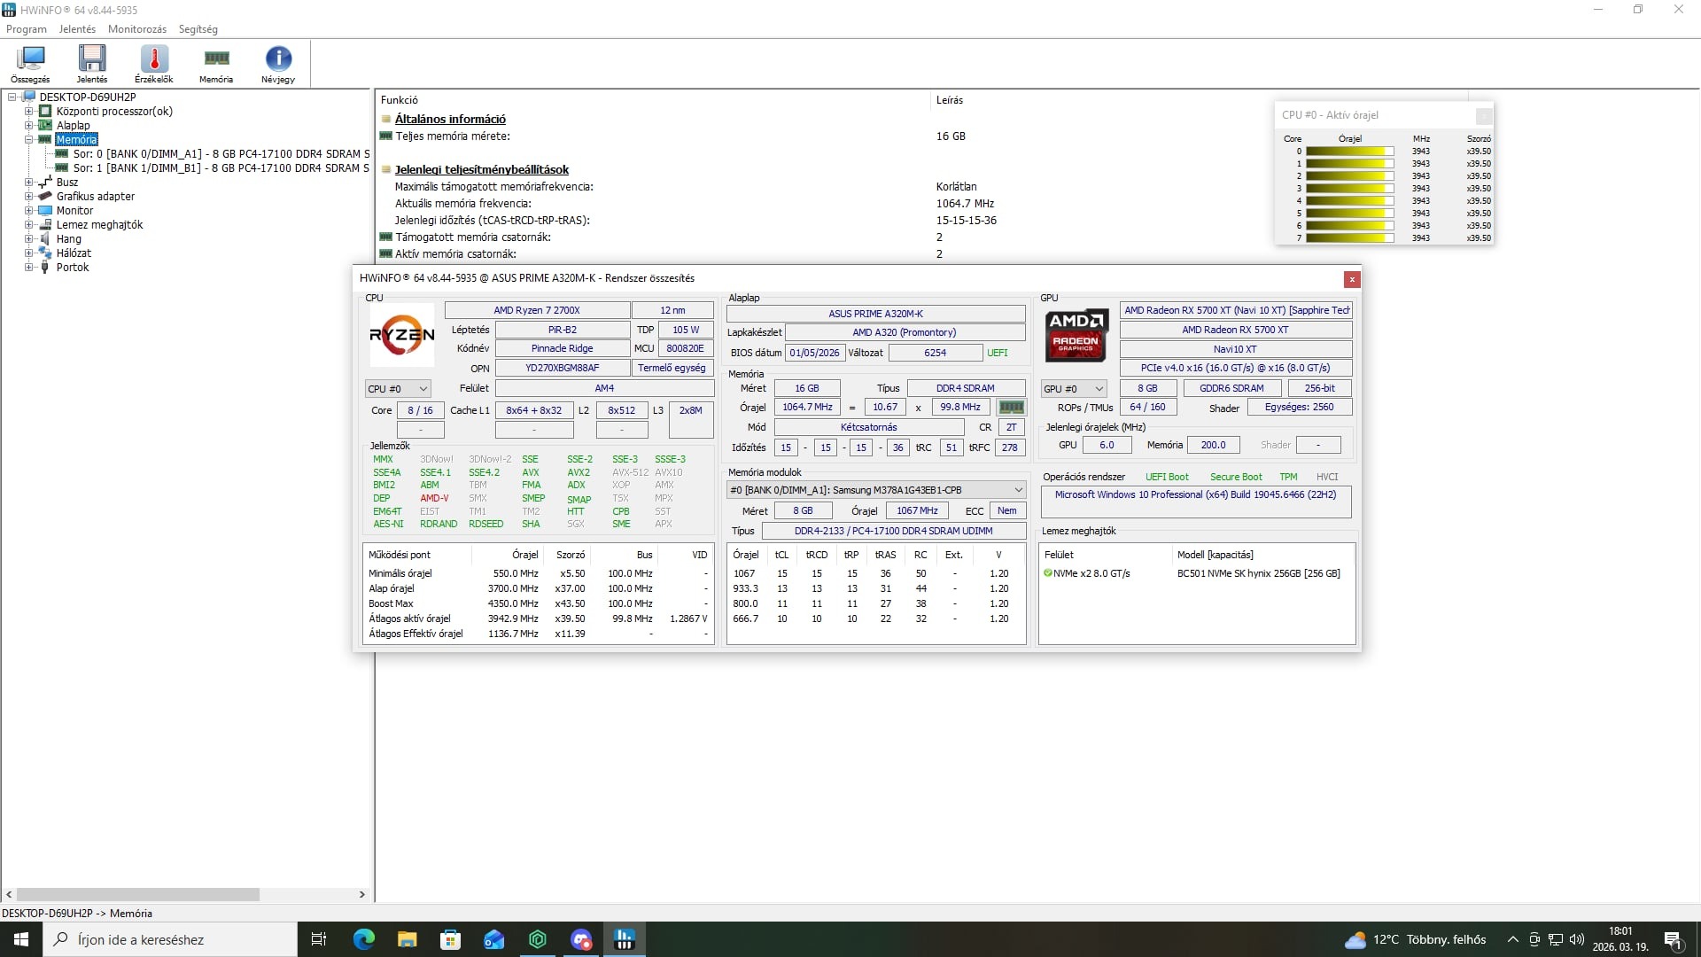1701x957 pixels.
Task: Open HWiNFO from the Windows taskbar
Action: [624, 939]
